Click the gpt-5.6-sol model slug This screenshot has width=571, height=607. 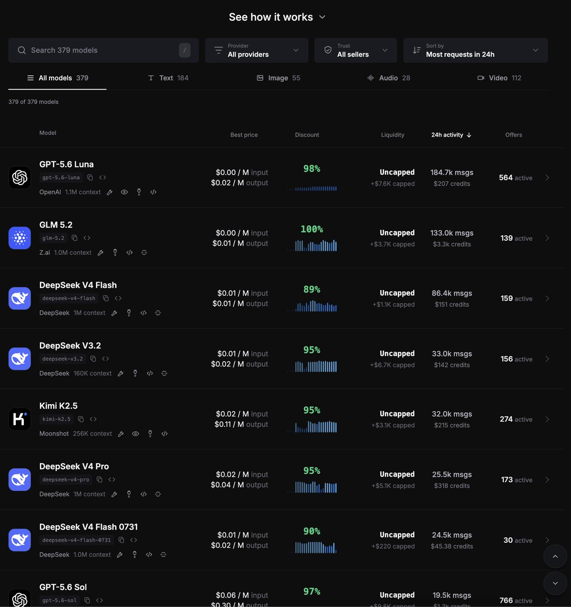click(60, 600)
